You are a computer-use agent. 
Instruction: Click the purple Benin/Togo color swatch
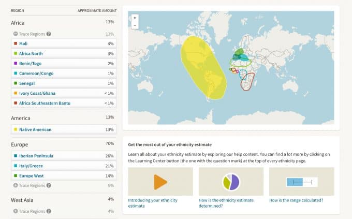tap(16, 63)
